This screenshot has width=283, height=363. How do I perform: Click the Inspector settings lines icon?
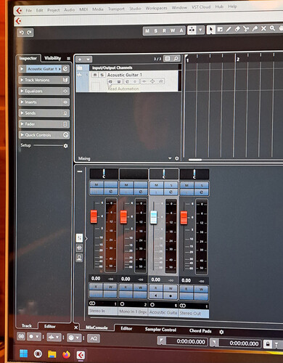(x=68, y=58)
